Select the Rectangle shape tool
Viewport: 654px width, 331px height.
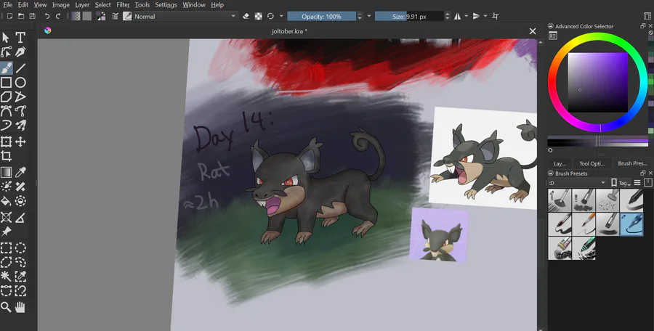click(x=6, y=82)
